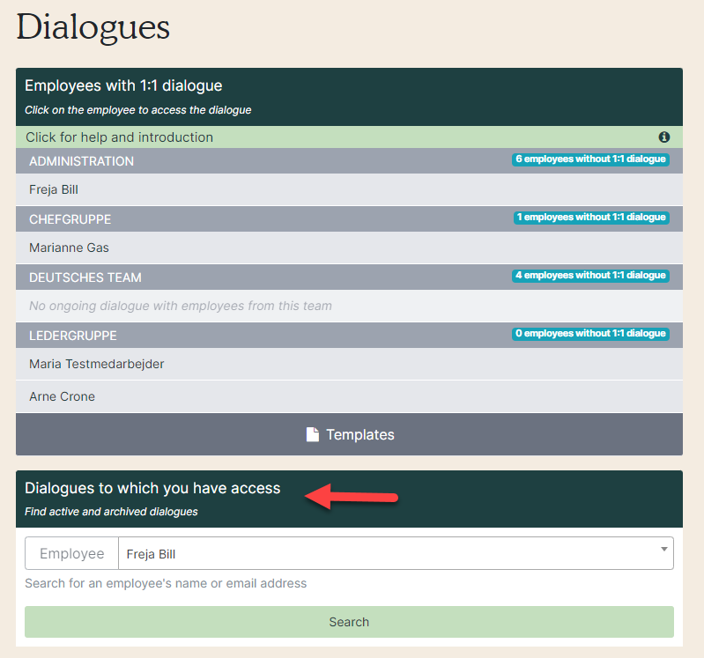Click the info icon in help row
This screenshot has height=658, width=704.
tap(664, 137)
